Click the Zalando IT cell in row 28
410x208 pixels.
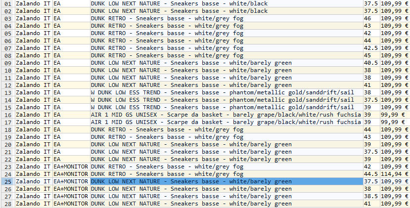coord(34,204)
